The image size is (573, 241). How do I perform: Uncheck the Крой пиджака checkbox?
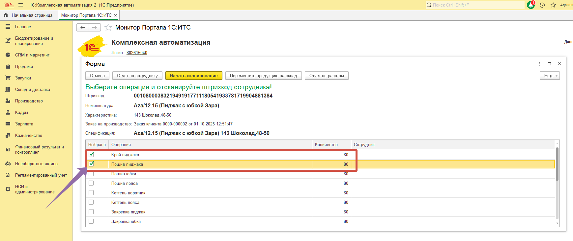[91, 154]
